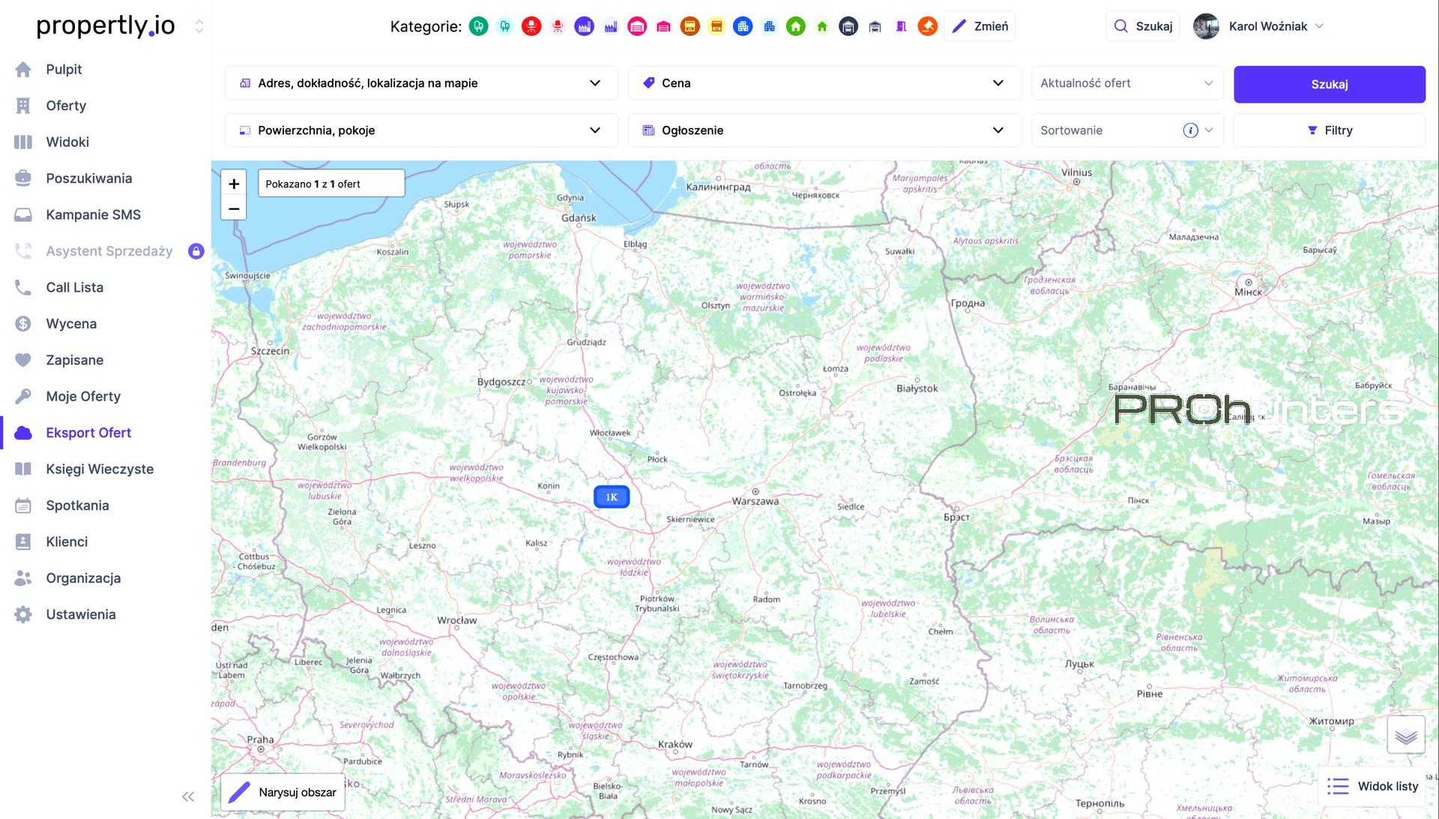The height and width of the screenshot is (819, 1439).
Task: Switch to Widok listy view
Action: click(1373, 786)
